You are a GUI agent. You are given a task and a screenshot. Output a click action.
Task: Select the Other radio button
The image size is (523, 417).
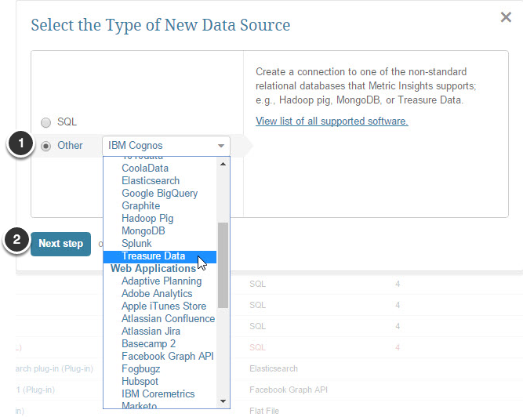click(x=45, y=146)
